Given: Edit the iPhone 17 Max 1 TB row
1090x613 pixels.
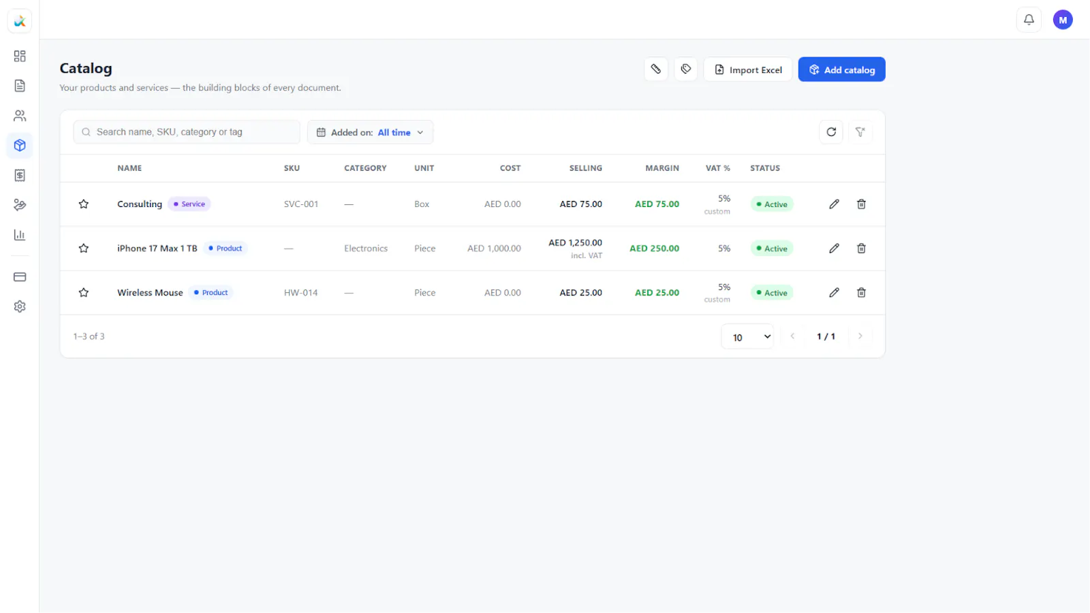Looking at the screenshot, I should 834,249.
